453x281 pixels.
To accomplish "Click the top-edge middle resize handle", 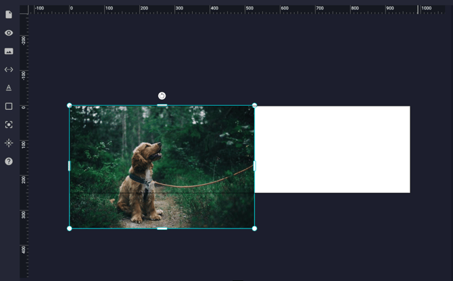I will click(162, 105).
